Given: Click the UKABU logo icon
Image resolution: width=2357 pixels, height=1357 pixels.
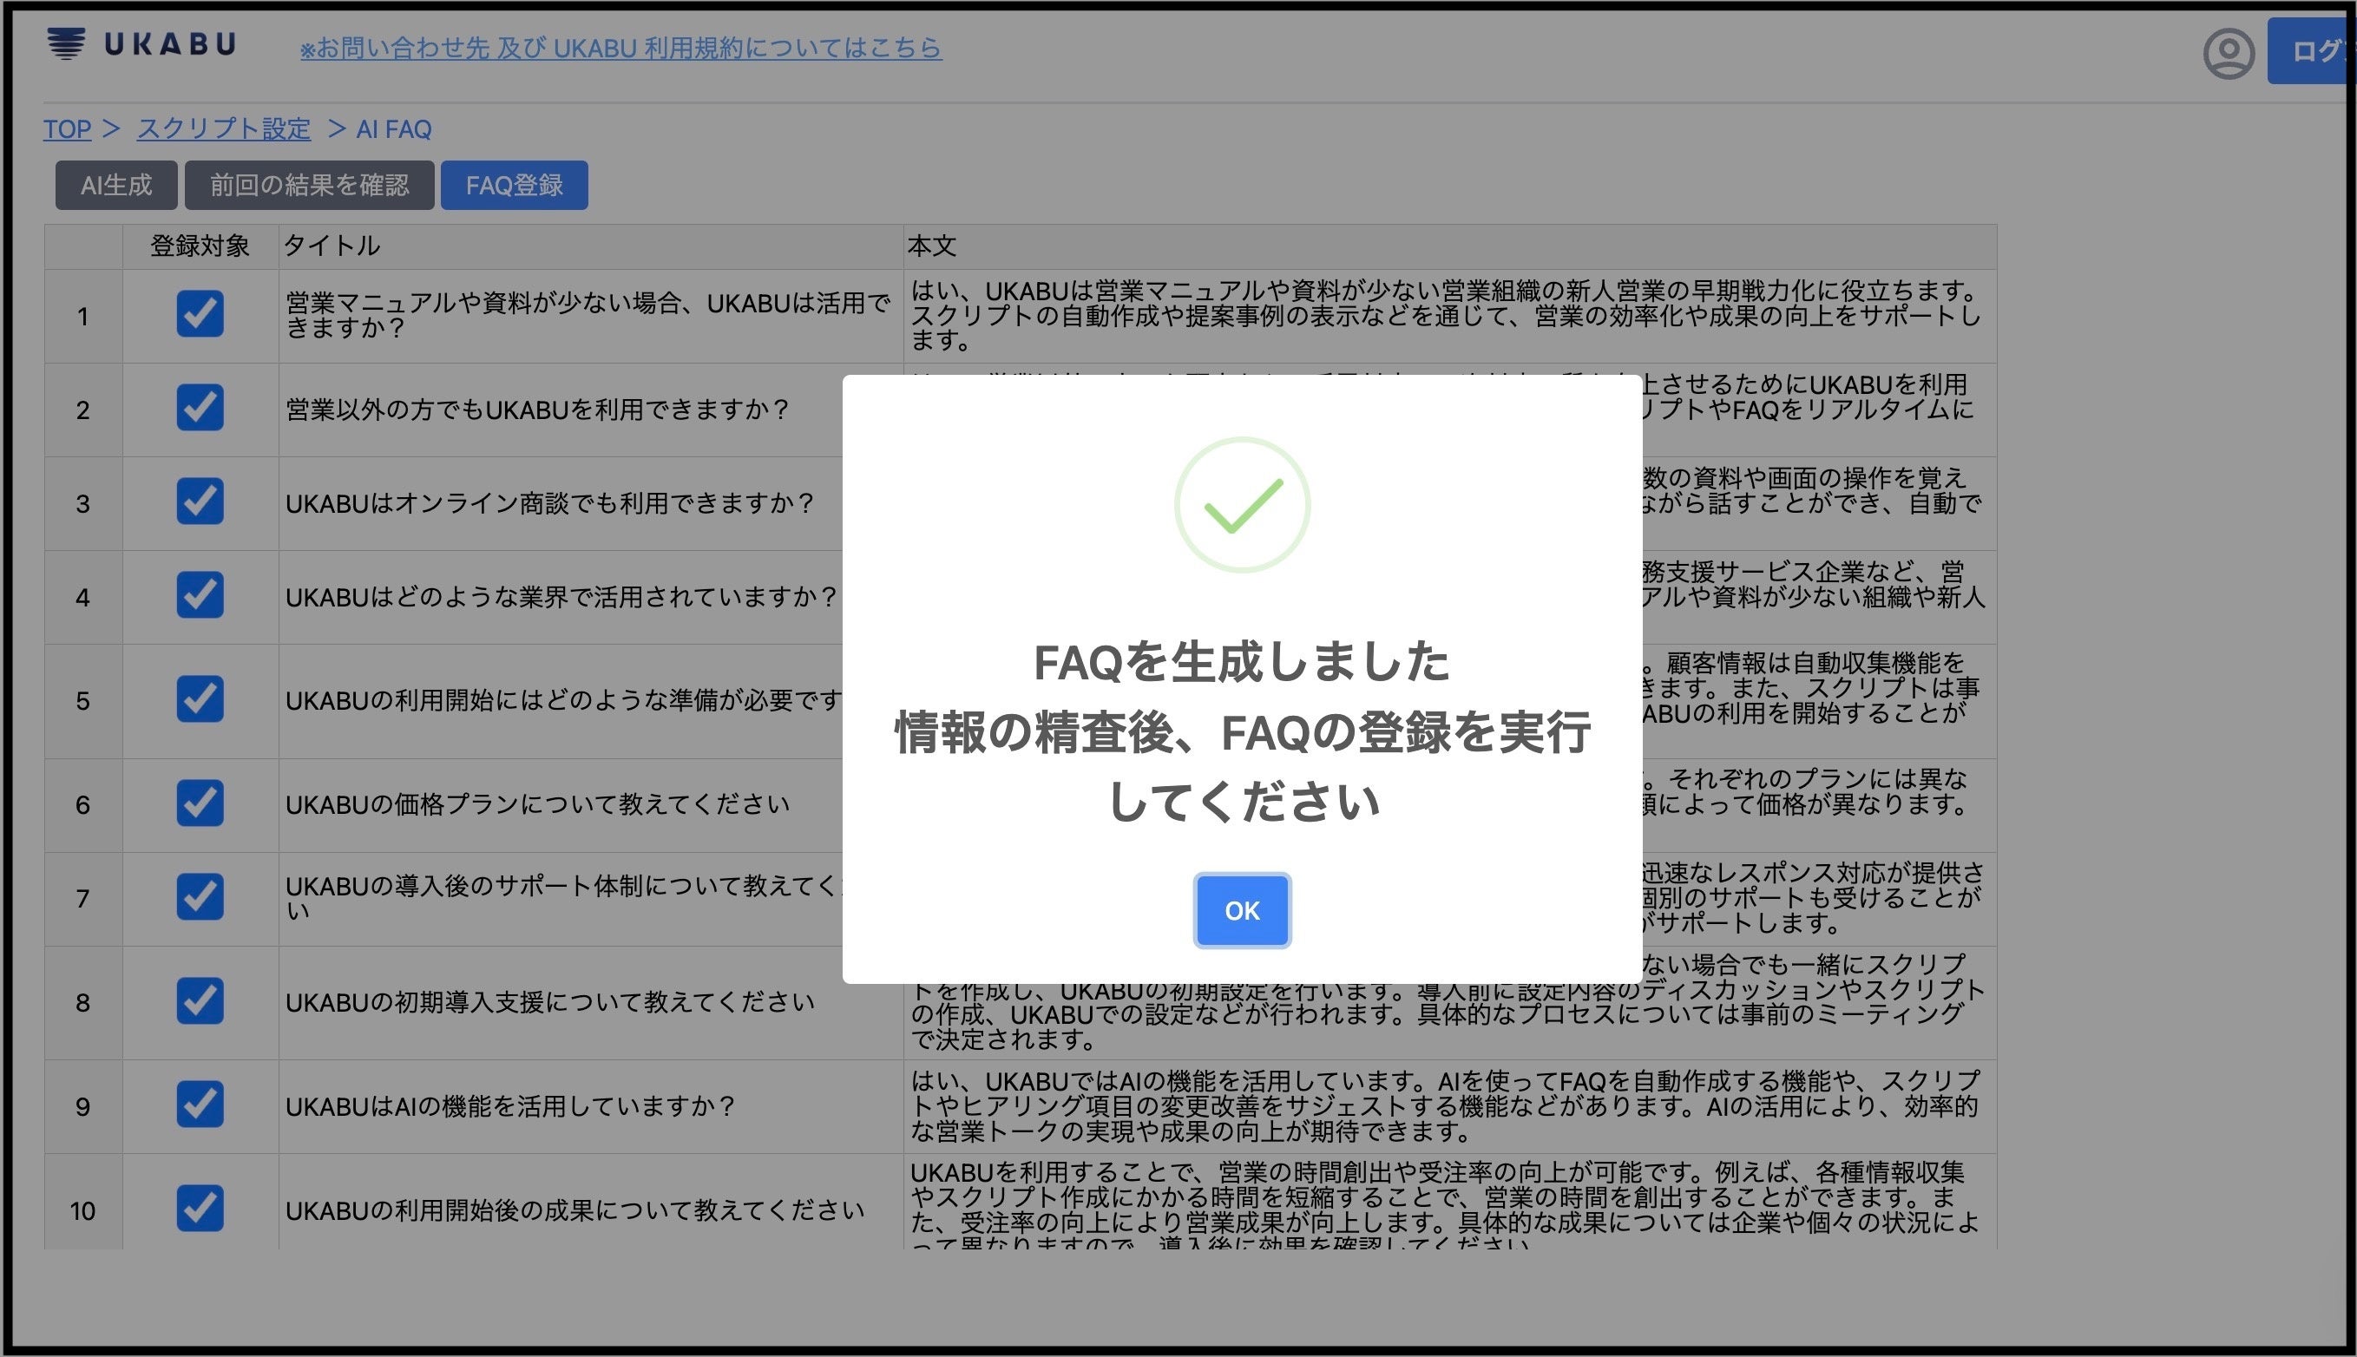Looking at the screenshot, I should [x=66, y=43].
